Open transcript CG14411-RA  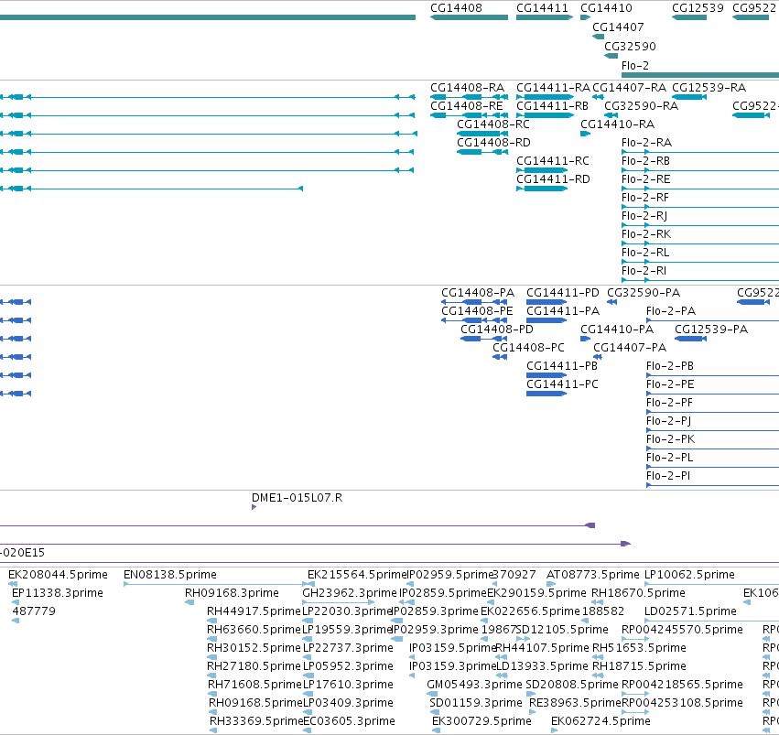(x=553, y=88)
